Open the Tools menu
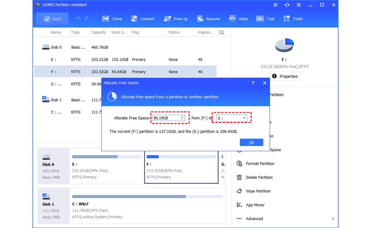 [293, 19]
